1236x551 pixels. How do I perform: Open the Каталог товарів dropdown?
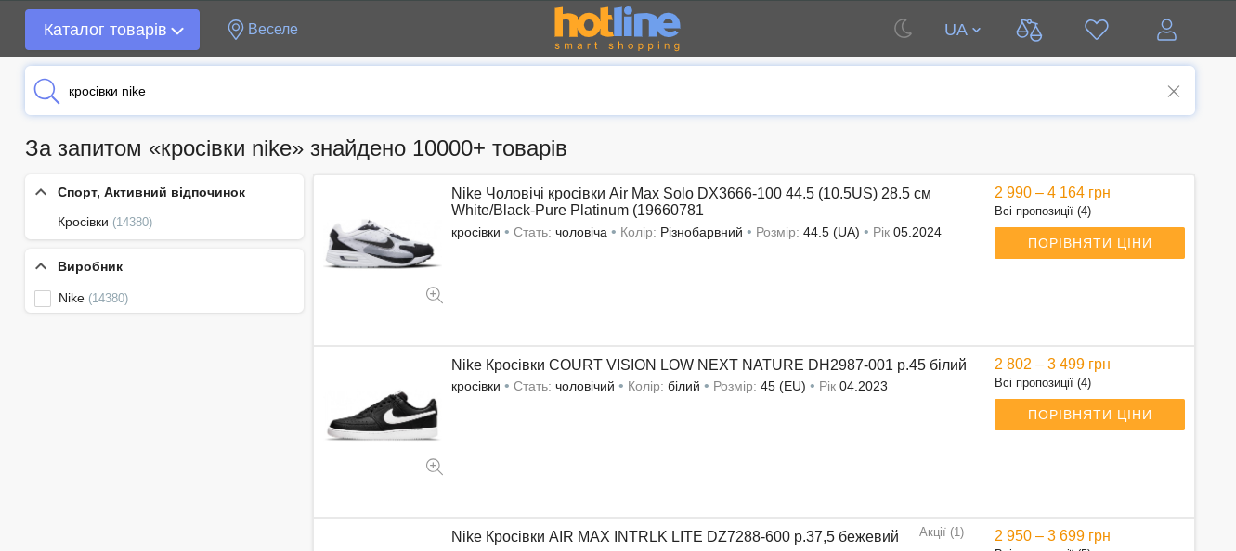click(x=112, y=30)
